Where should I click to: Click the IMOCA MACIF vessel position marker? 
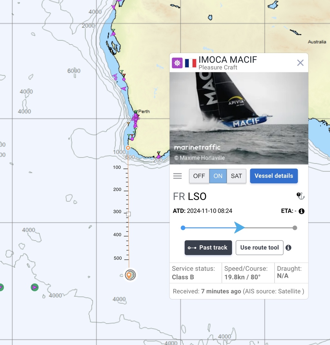130,275
